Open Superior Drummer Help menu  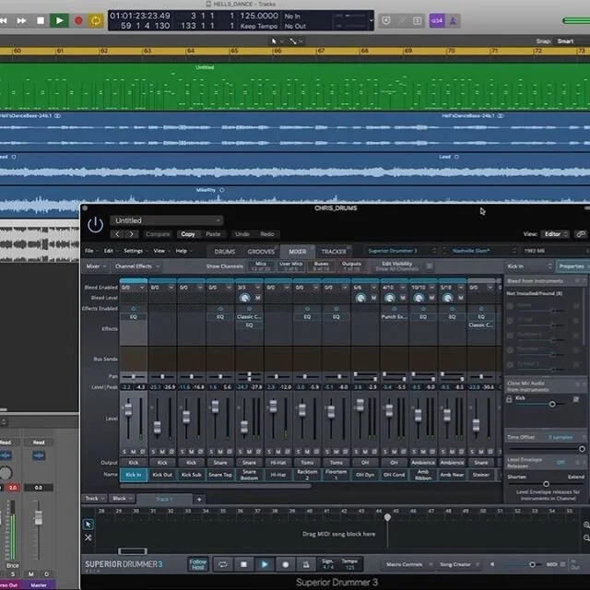tap(183, 251)
